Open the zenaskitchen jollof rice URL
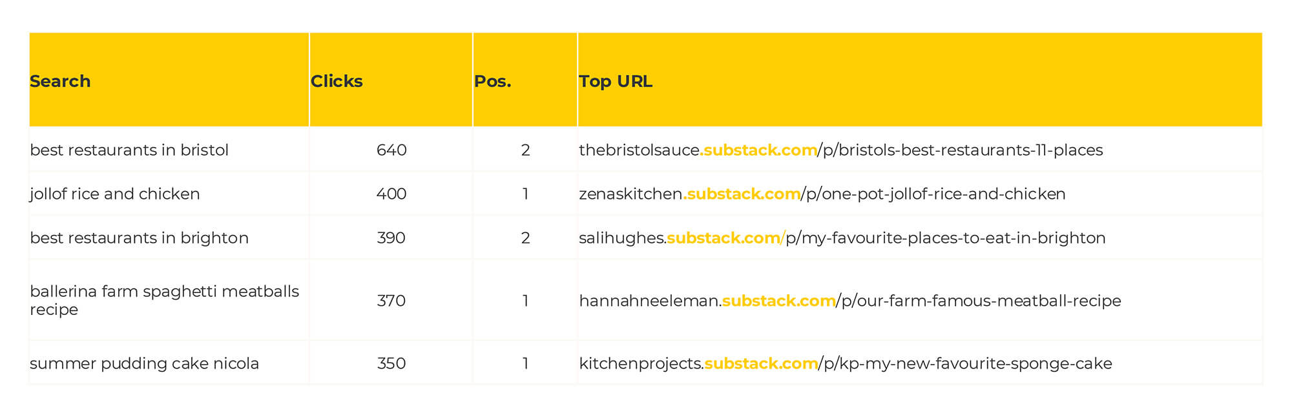 click(x=822, y=194)
